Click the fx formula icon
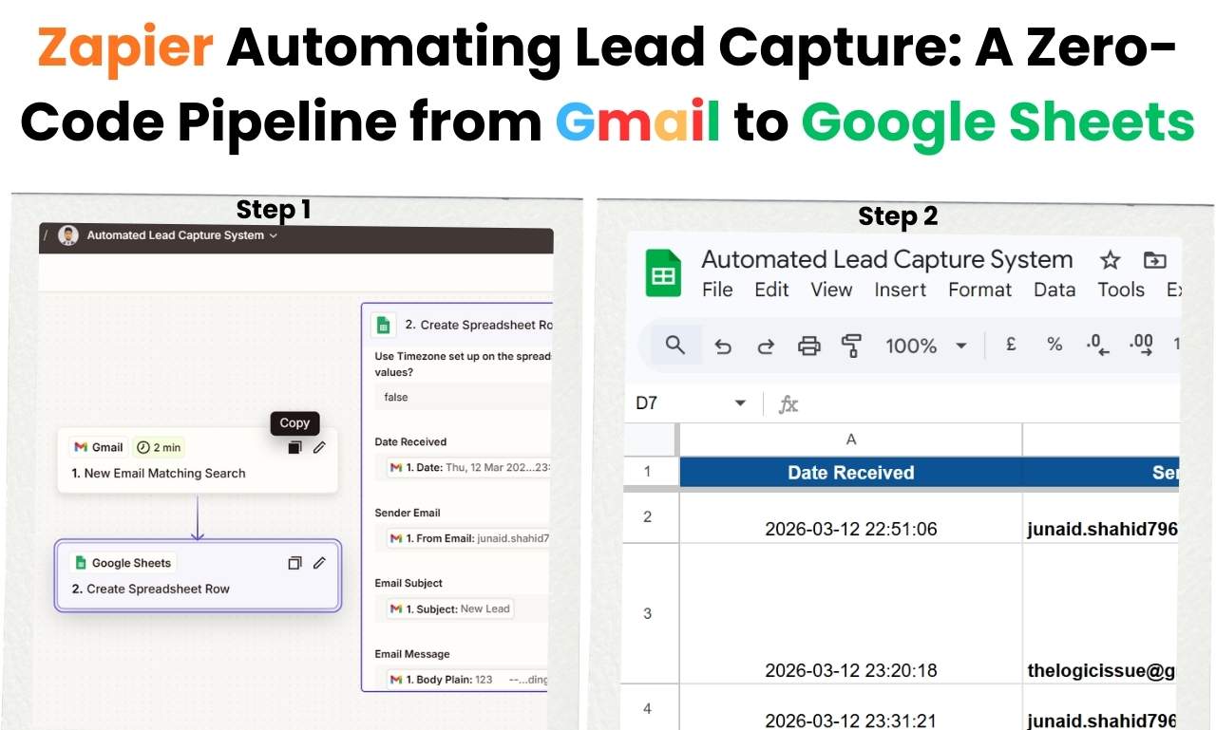 point(788,404)
